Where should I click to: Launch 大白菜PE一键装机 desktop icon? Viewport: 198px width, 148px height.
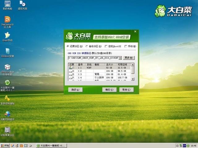[7, 85]
